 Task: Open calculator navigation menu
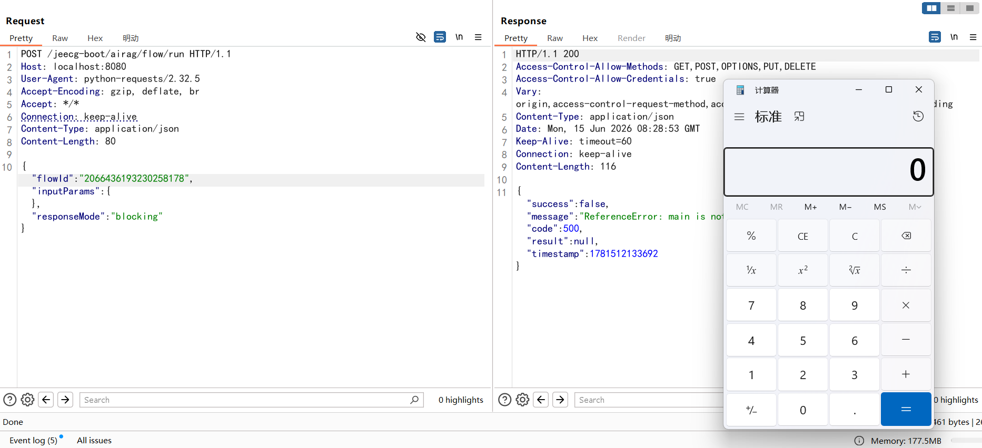click(x=739, y=117)
